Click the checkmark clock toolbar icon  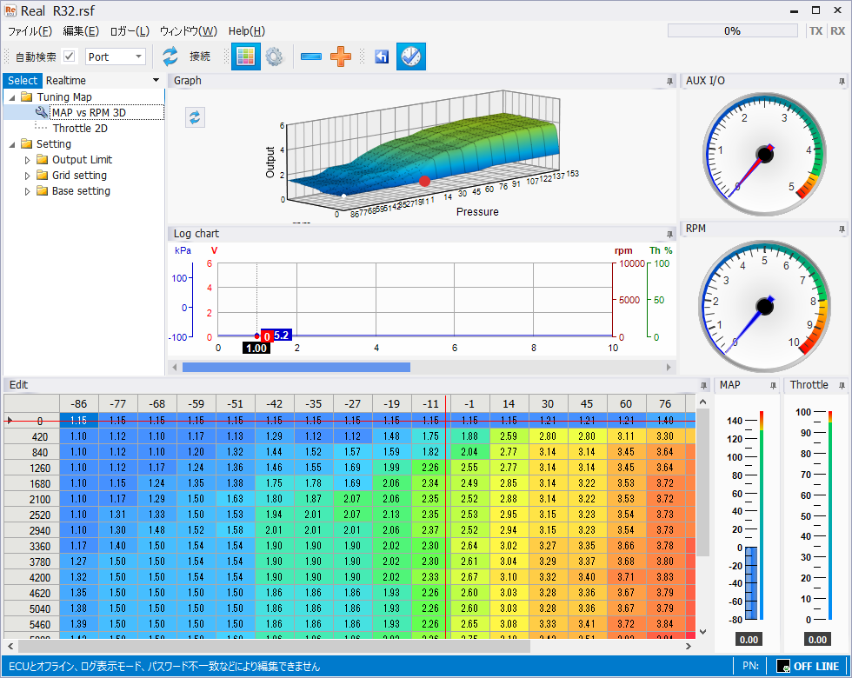pyautogui.click(x=410, y=56)
